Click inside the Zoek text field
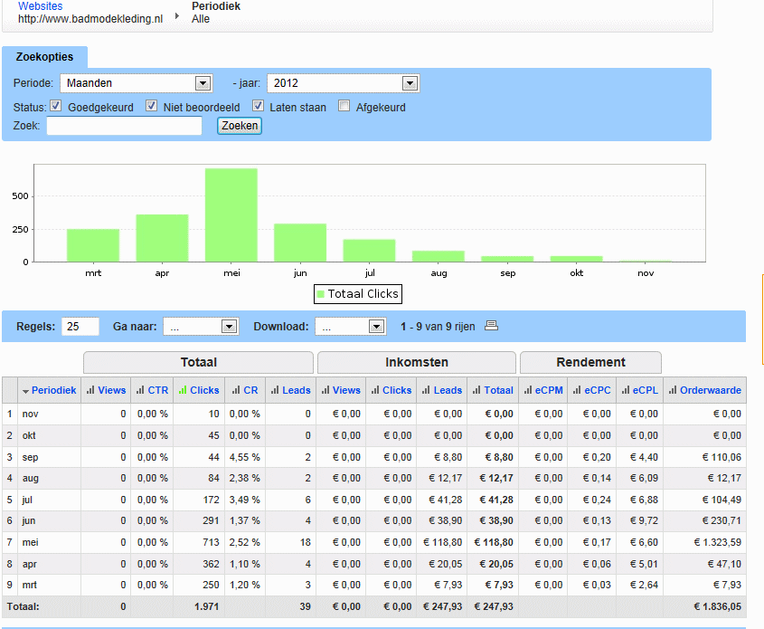The width and height of the screenshot is (764, 629). pyautogui.click(x=124, y=126)
